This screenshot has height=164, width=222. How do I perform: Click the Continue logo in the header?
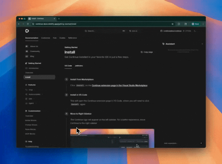coord(27,31)
